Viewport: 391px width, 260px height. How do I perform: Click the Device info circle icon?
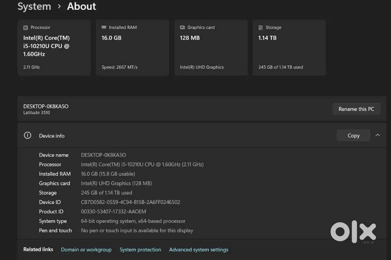click(27, 136)
